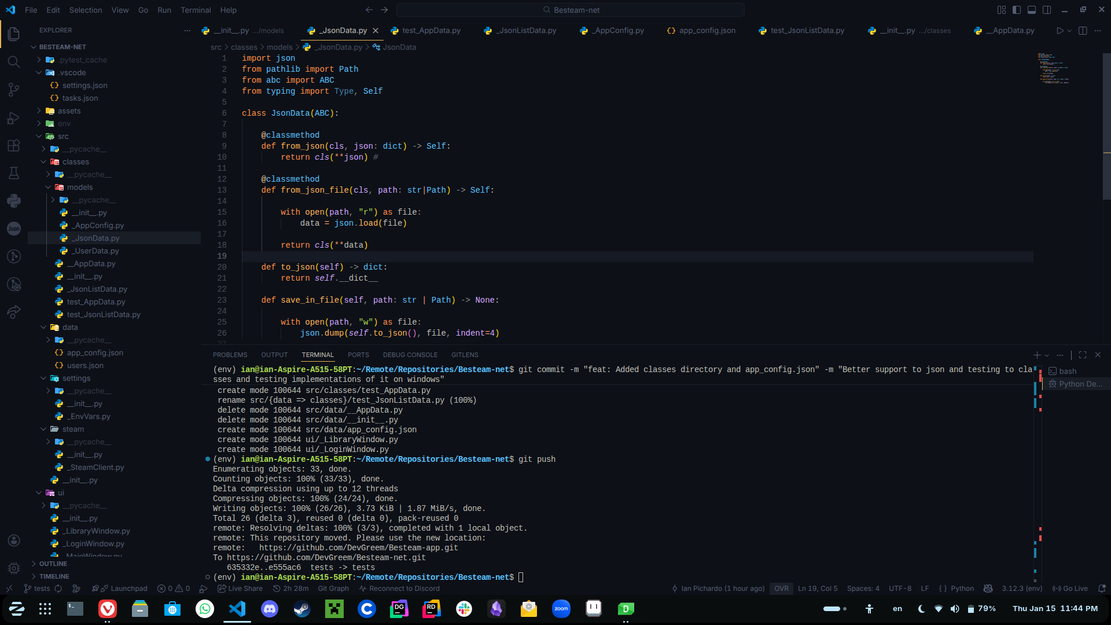Image resolution: width=1111 pixels, height=625 pixels.
Task: Switch to the Debug Console tab
Action: (x=410, y=355)
